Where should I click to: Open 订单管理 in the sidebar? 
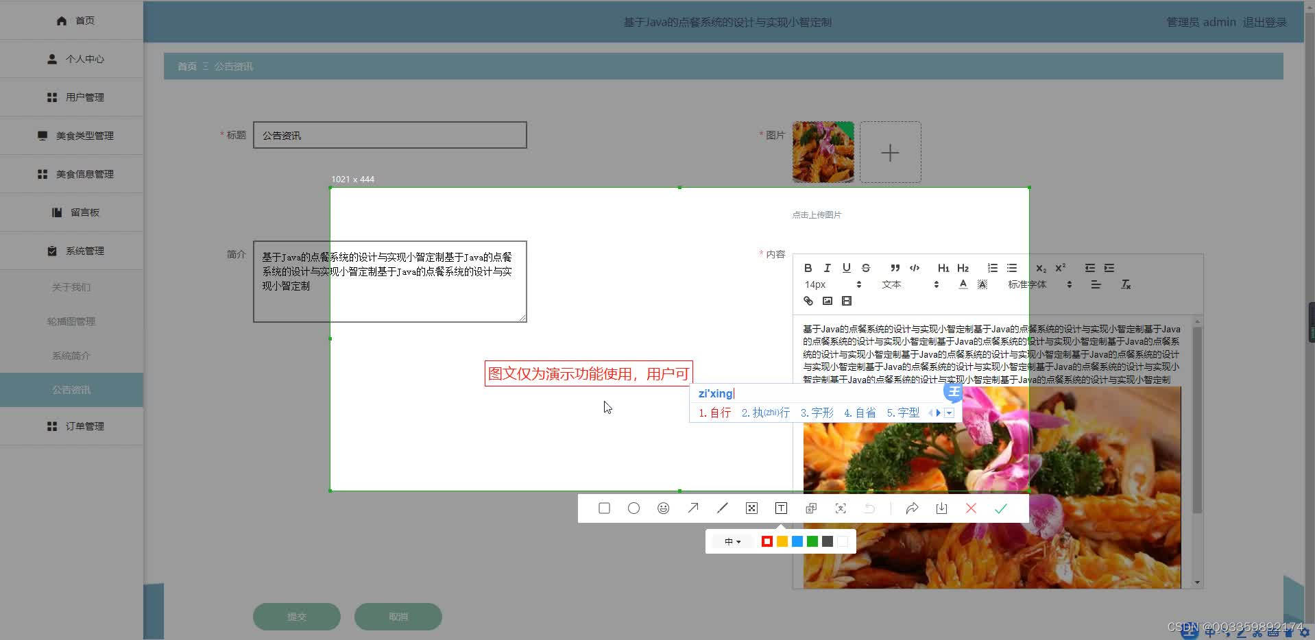pos(71,426)
